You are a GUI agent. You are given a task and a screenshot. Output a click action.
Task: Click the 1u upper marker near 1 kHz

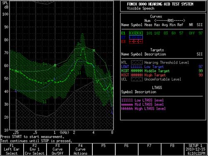[45, 64]
